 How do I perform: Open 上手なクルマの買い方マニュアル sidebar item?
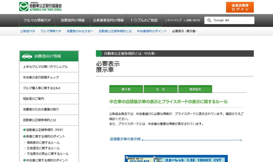[x=49, y=67]
